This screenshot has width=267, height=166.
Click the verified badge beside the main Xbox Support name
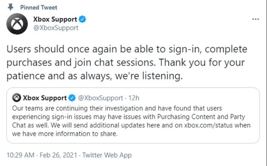click(82, 19)
